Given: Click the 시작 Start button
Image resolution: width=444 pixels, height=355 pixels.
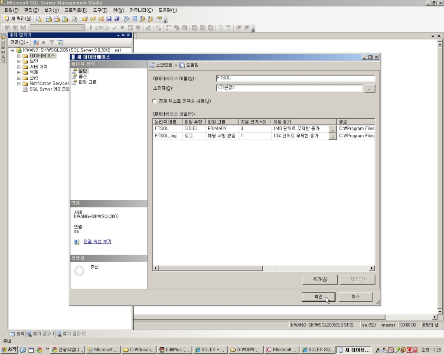Looking at the screenshot, I should (x=9, y=350).
